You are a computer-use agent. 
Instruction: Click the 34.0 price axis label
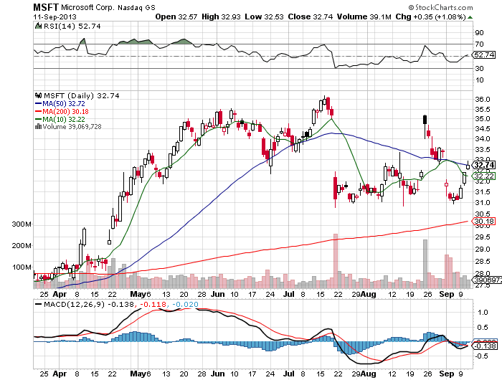[x=483, y=139]
